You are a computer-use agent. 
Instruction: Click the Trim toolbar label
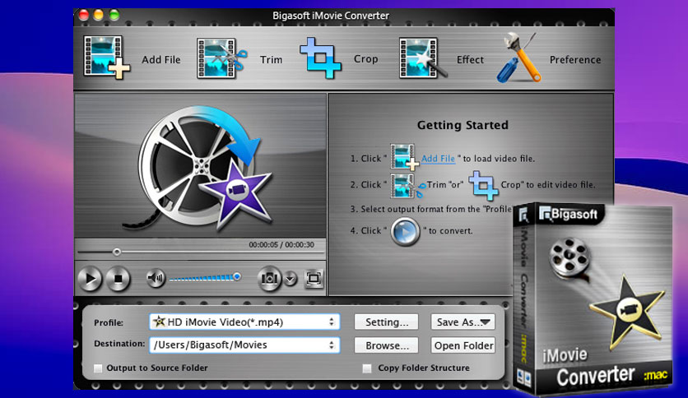coord(271,59)
